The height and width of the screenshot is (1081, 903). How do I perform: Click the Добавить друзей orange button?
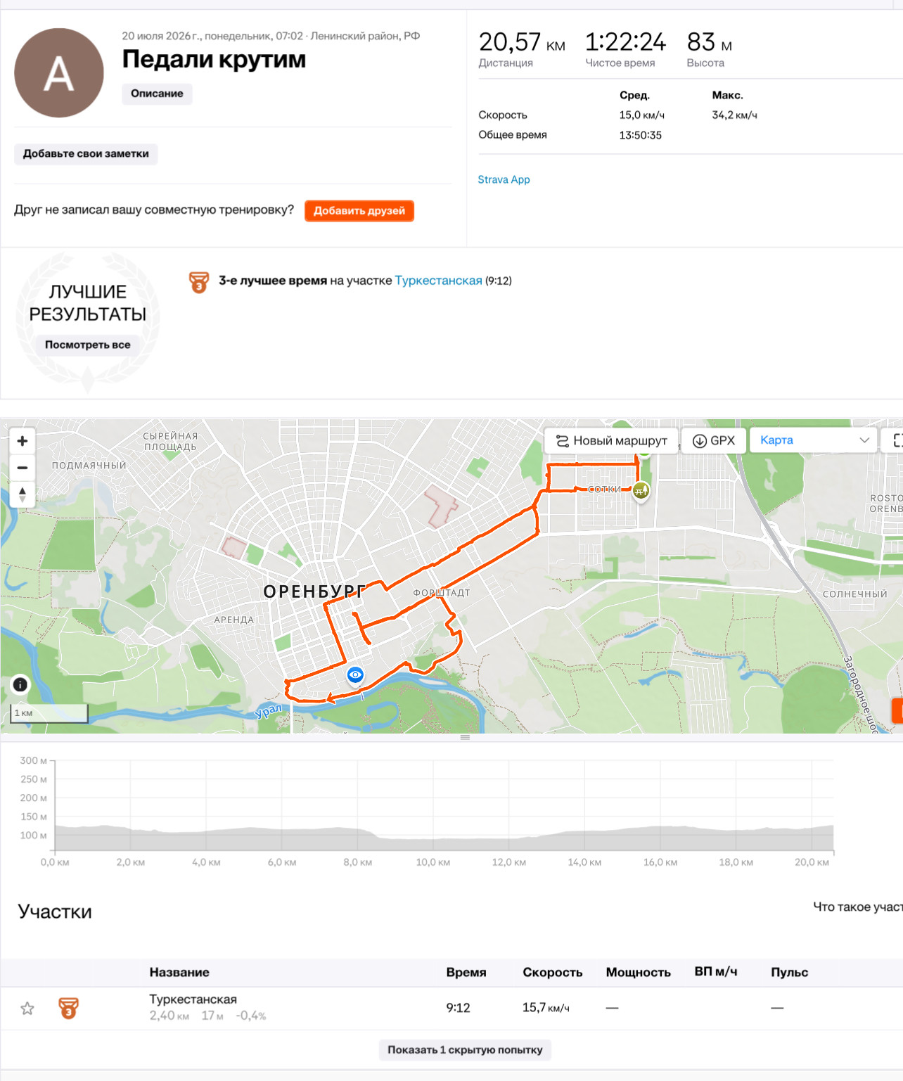pyautogui.click(x=359, y=211)
